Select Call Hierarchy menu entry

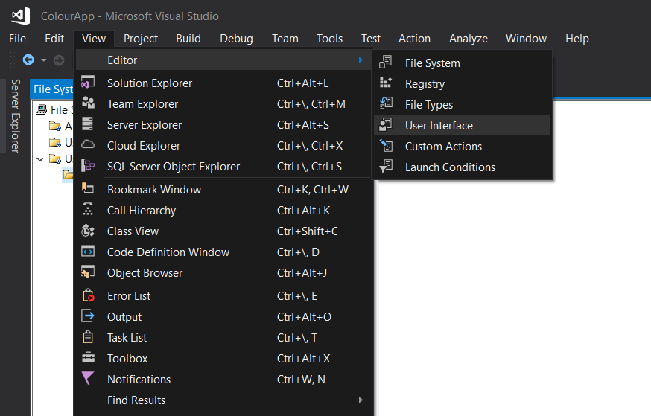[x=223, y=211]
